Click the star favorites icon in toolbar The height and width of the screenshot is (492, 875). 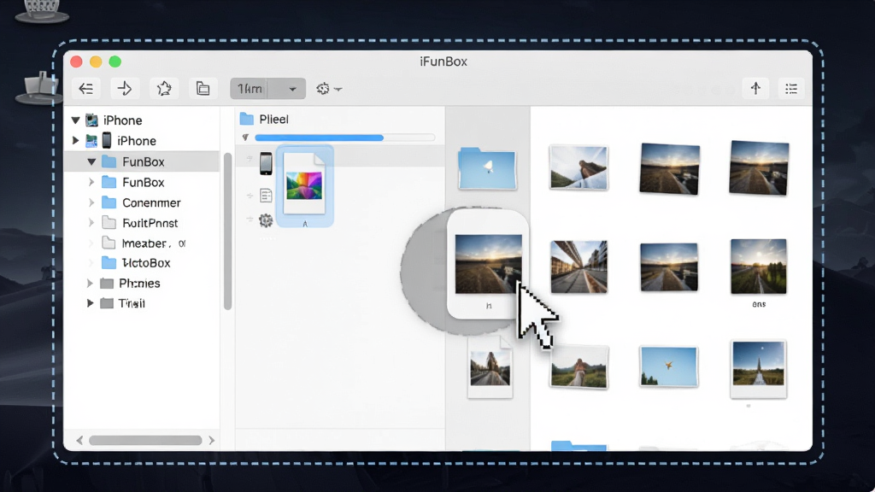164,89
